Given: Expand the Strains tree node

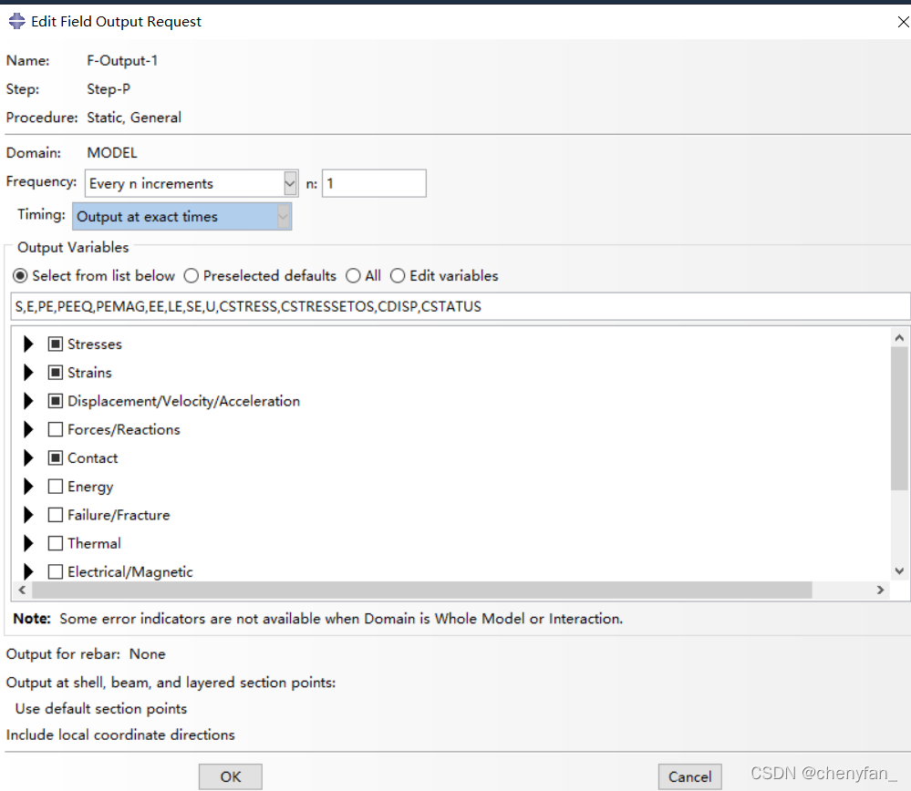Looking at the screenshot, I should tap(28, 373).
